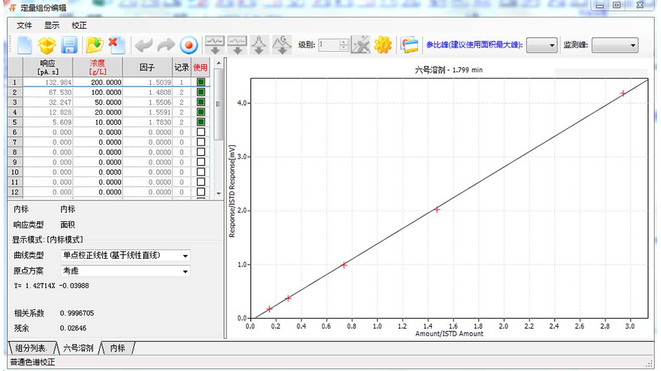Open the 校正 menu

pyautogui.click(x=79, y=25)
